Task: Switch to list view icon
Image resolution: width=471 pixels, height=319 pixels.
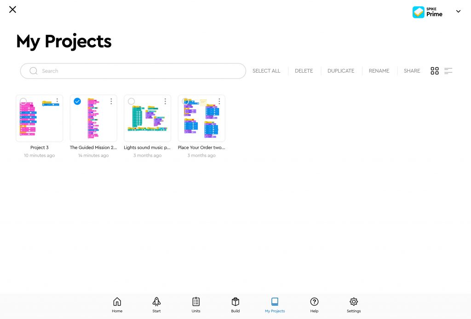Action: pyautogui.click(x=448, y=71)
